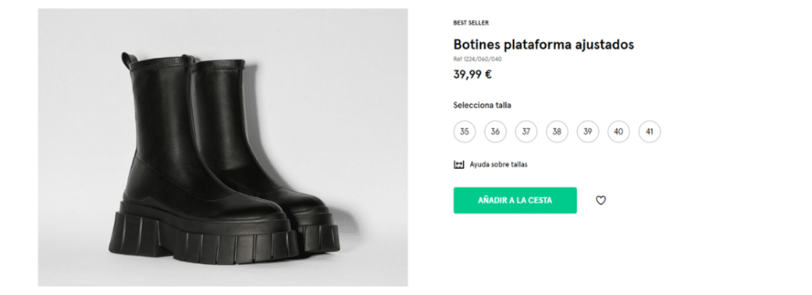
Task: Open the black platform boots product photo
Action: click(223, 147)
